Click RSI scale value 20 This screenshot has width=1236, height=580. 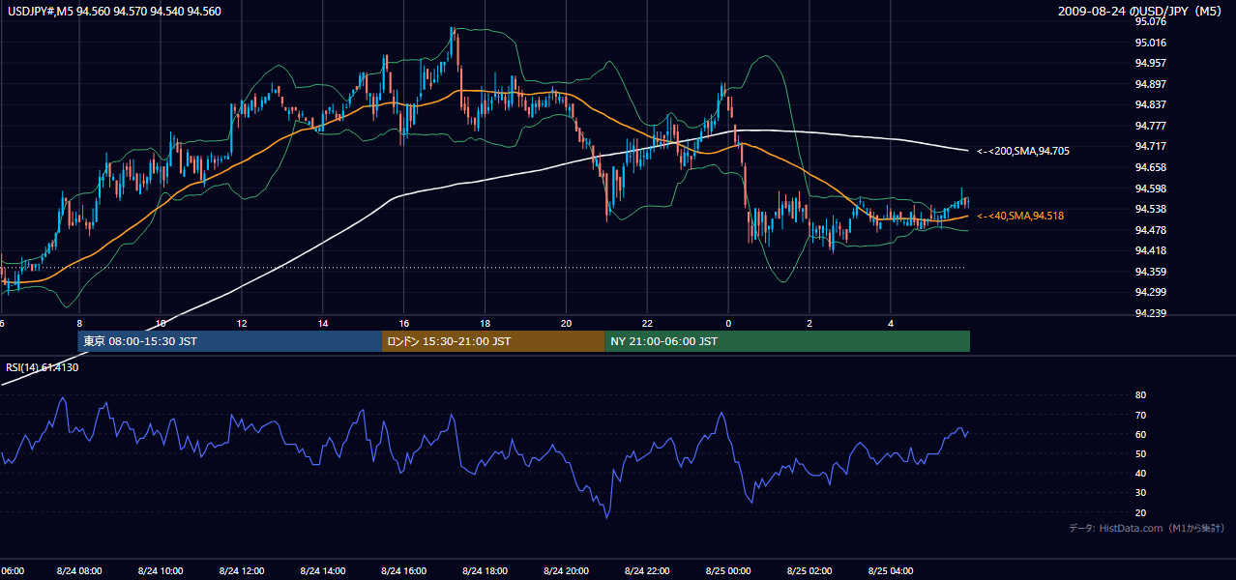pyautogui.click(x=1140, y=512)
